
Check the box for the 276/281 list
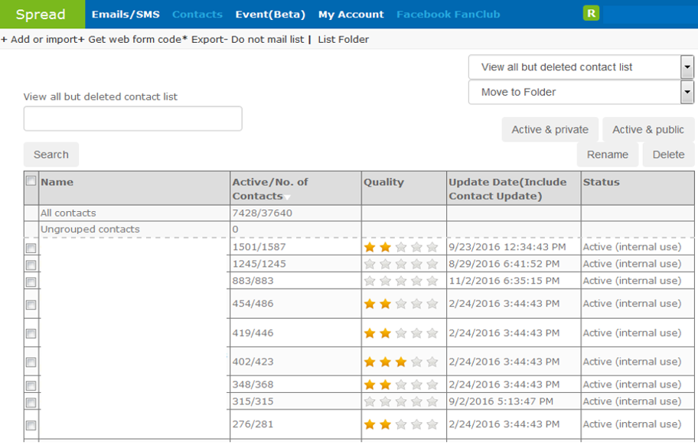31,425
